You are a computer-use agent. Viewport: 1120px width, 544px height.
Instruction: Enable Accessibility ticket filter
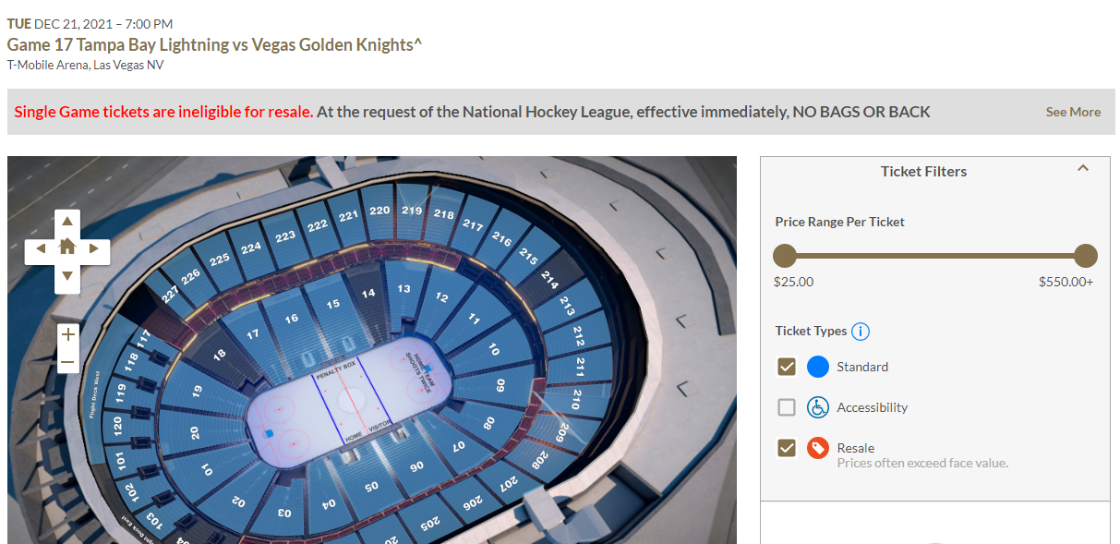point(787,407)
